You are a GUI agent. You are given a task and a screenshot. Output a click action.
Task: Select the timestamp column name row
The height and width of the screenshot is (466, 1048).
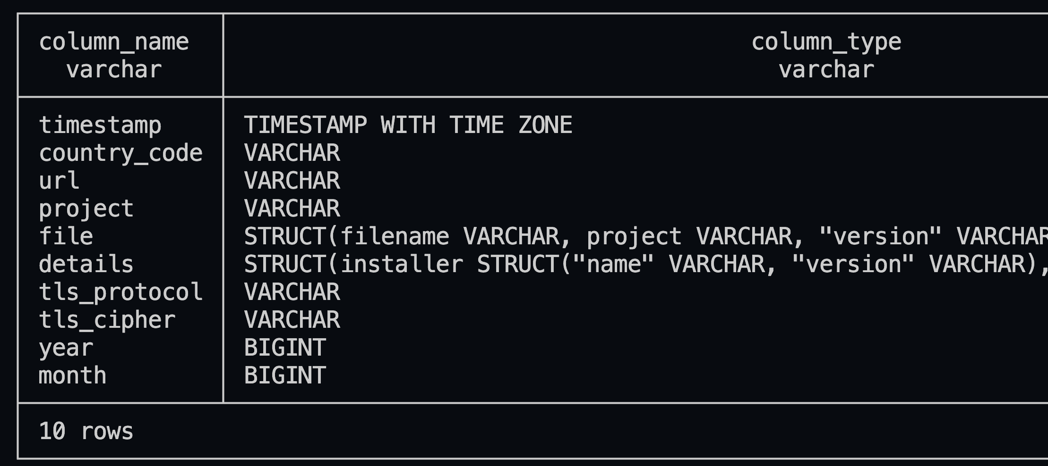[x=100, y=125]
